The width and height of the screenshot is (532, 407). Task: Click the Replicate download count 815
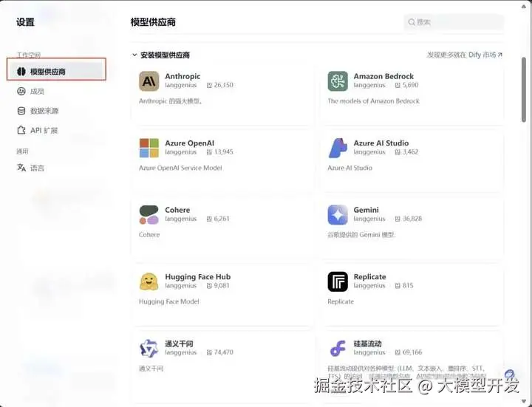point(408,286)
